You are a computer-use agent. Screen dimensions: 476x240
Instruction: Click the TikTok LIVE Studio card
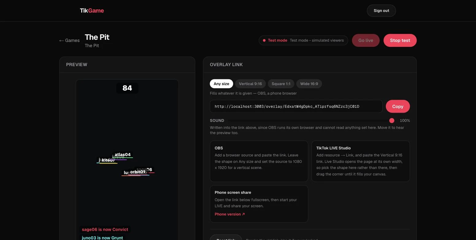(x=361, y=161)
